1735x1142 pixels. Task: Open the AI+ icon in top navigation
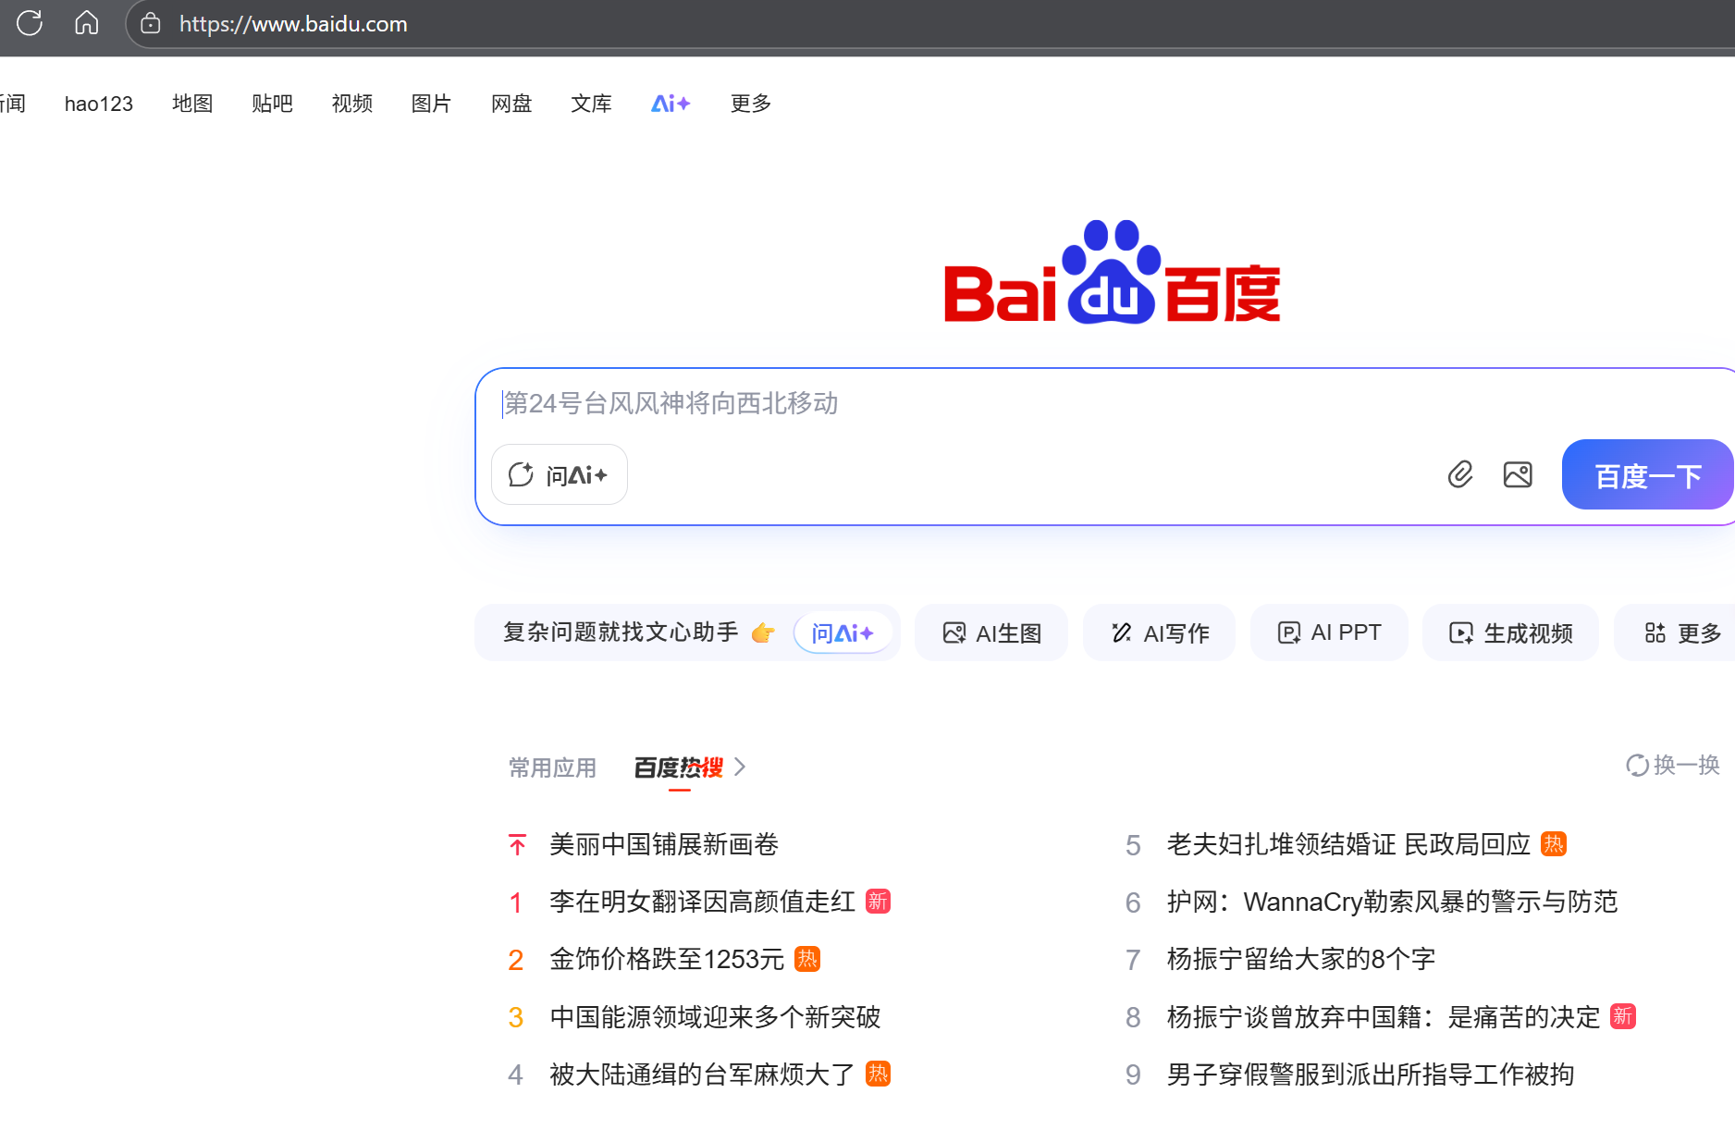[671, 104]
